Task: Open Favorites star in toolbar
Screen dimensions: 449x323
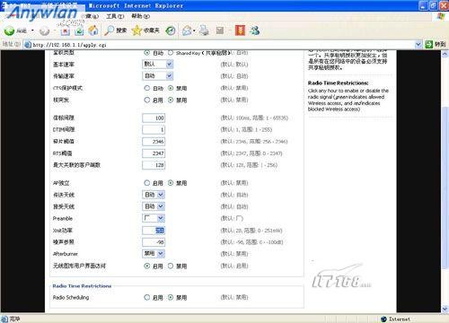Action: [136, 31]
